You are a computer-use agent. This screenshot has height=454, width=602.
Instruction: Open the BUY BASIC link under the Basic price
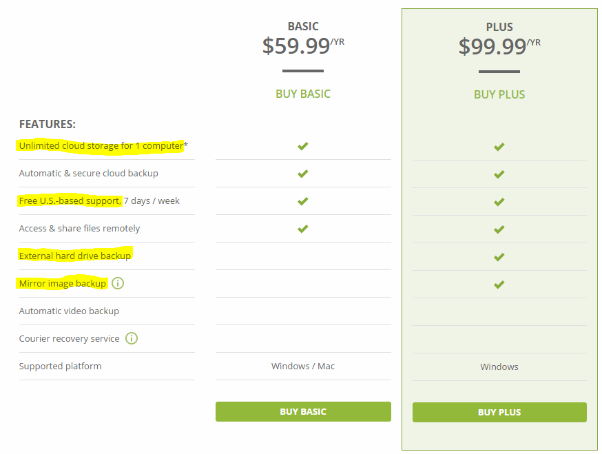pos(302,93)
